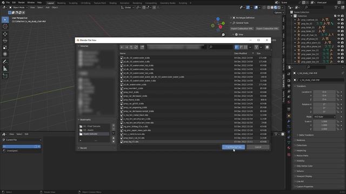
Task: Hide Collection row with eye icon
Action: 338,16
